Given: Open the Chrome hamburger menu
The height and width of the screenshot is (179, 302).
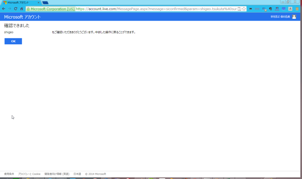Looking at the screenshot, I should click(297, 9).
